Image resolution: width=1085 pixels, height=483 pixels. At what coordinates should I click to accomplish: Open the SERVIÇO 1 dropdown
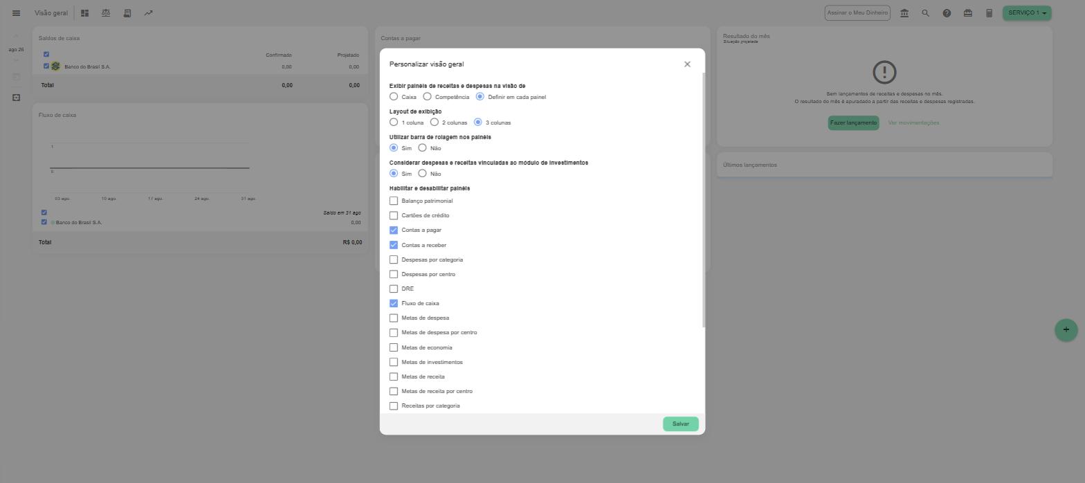pos(1027,13)
